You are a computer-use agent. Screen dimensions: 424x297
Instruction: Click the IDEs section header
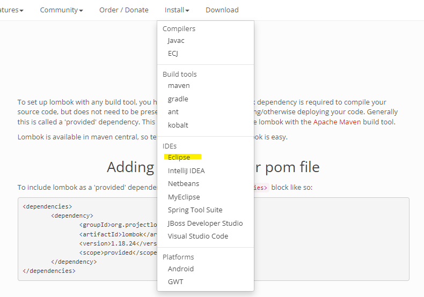tap(170, 146)
